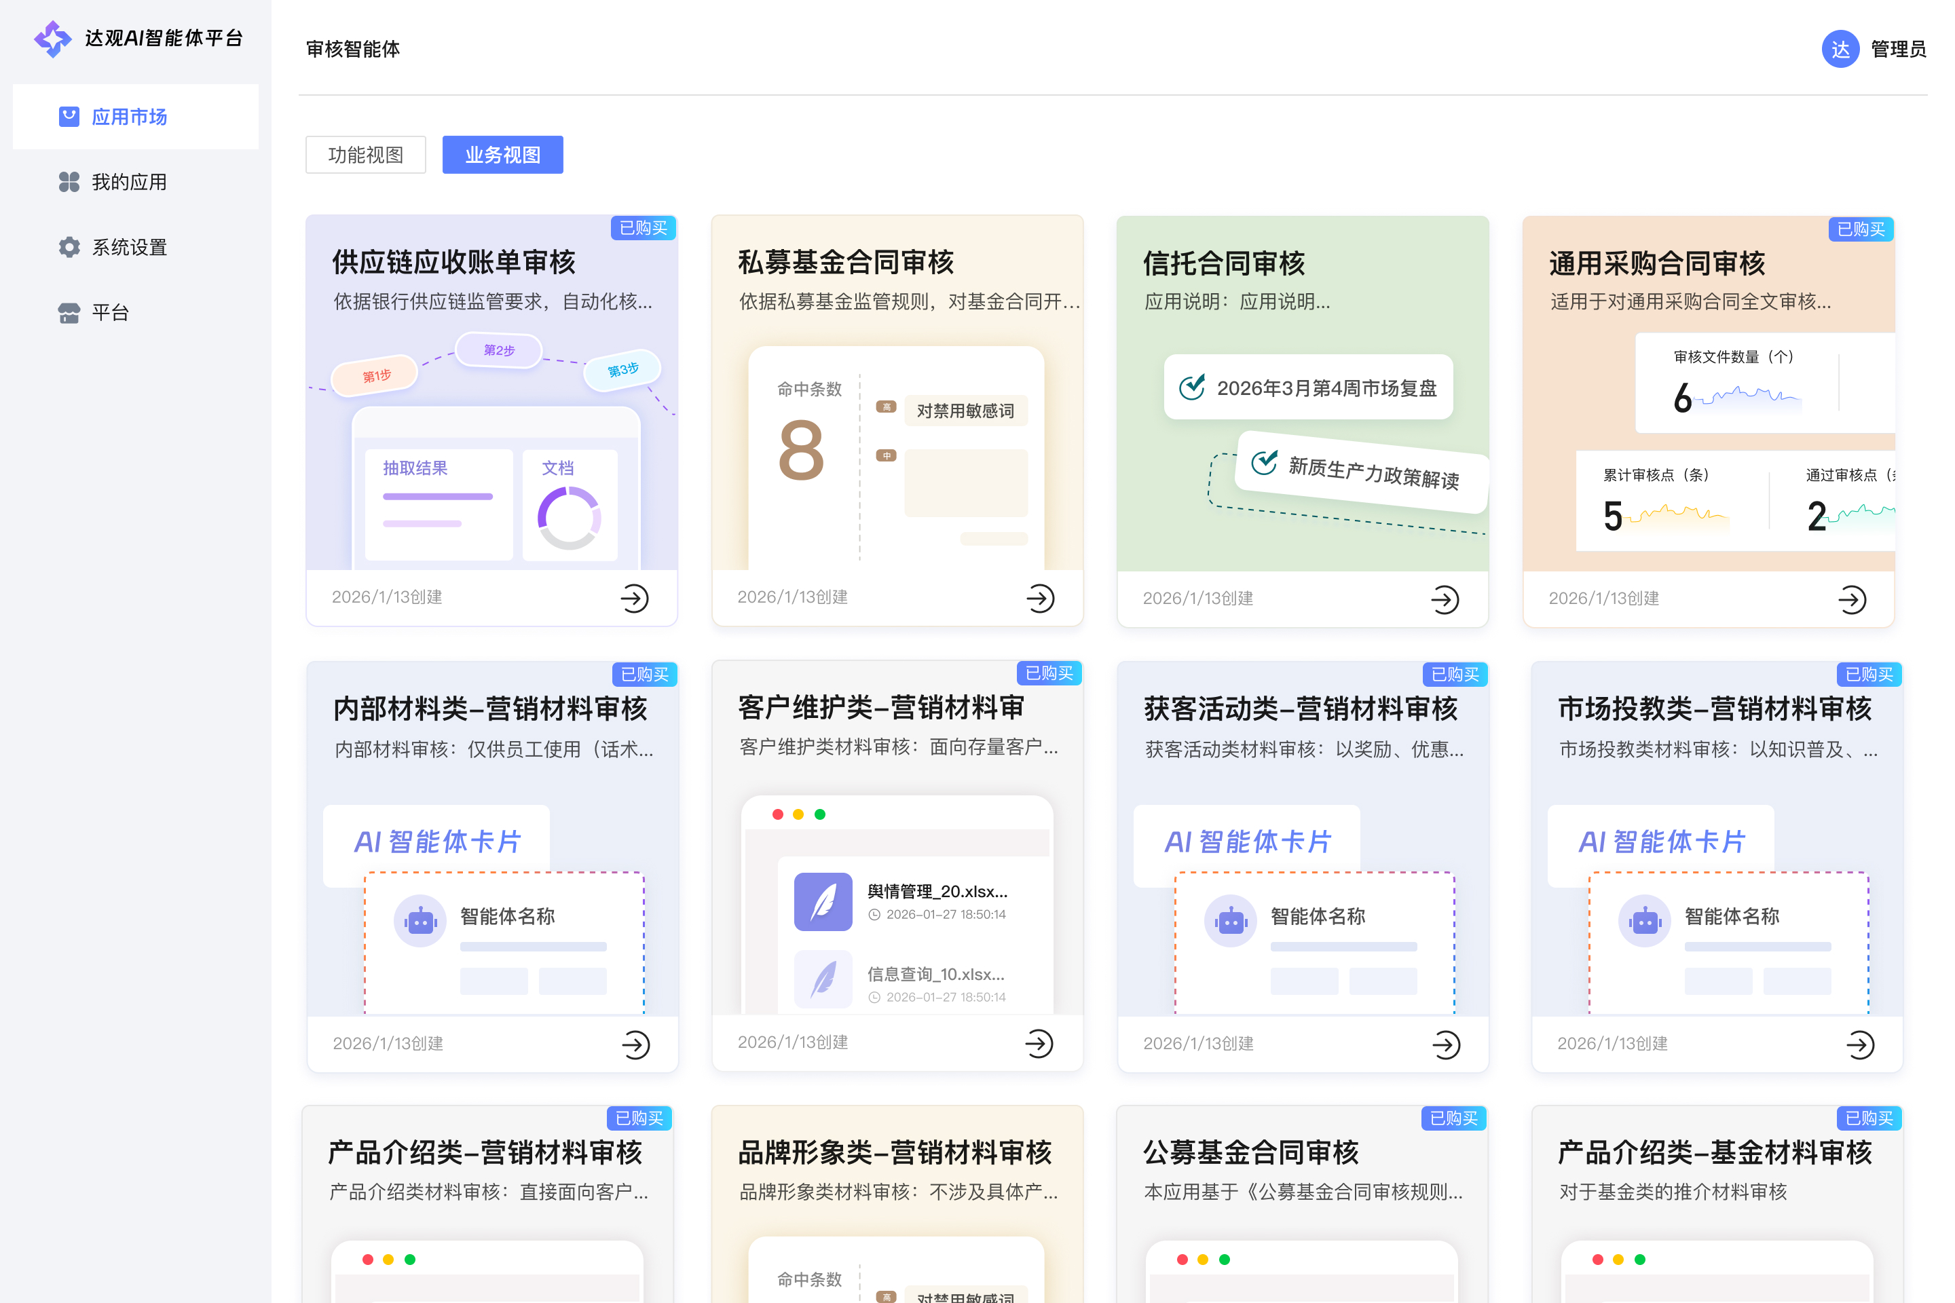Click the 产品介绍类-基金材料审核 card title
This screenshot has height=1303, width=1955.
point(1715,1152)
